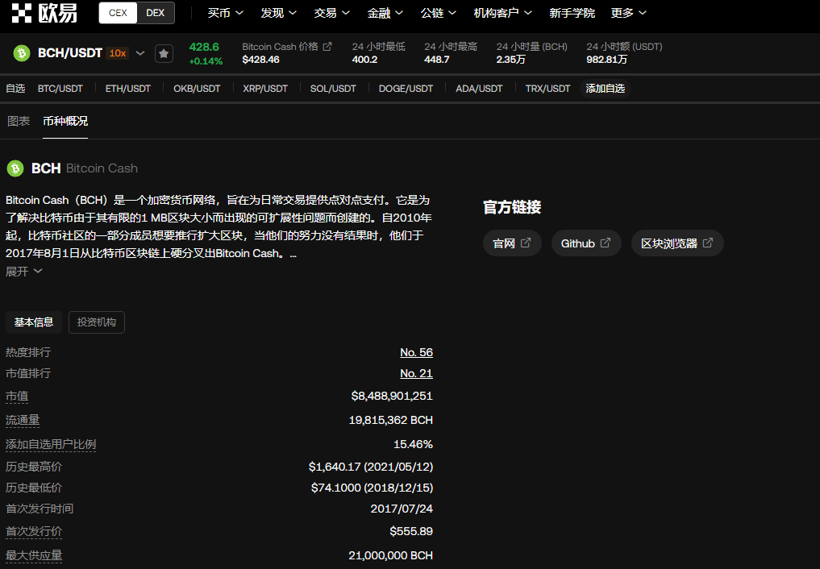Open the ADA/USDT pair
Screen dimensions: 820x569
pos(479,89)
